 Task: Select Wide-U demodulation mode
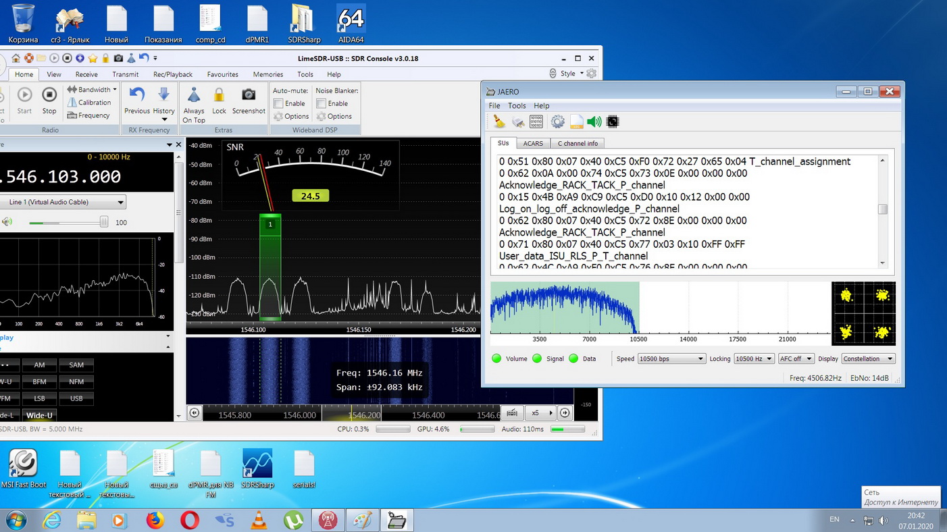39,415
